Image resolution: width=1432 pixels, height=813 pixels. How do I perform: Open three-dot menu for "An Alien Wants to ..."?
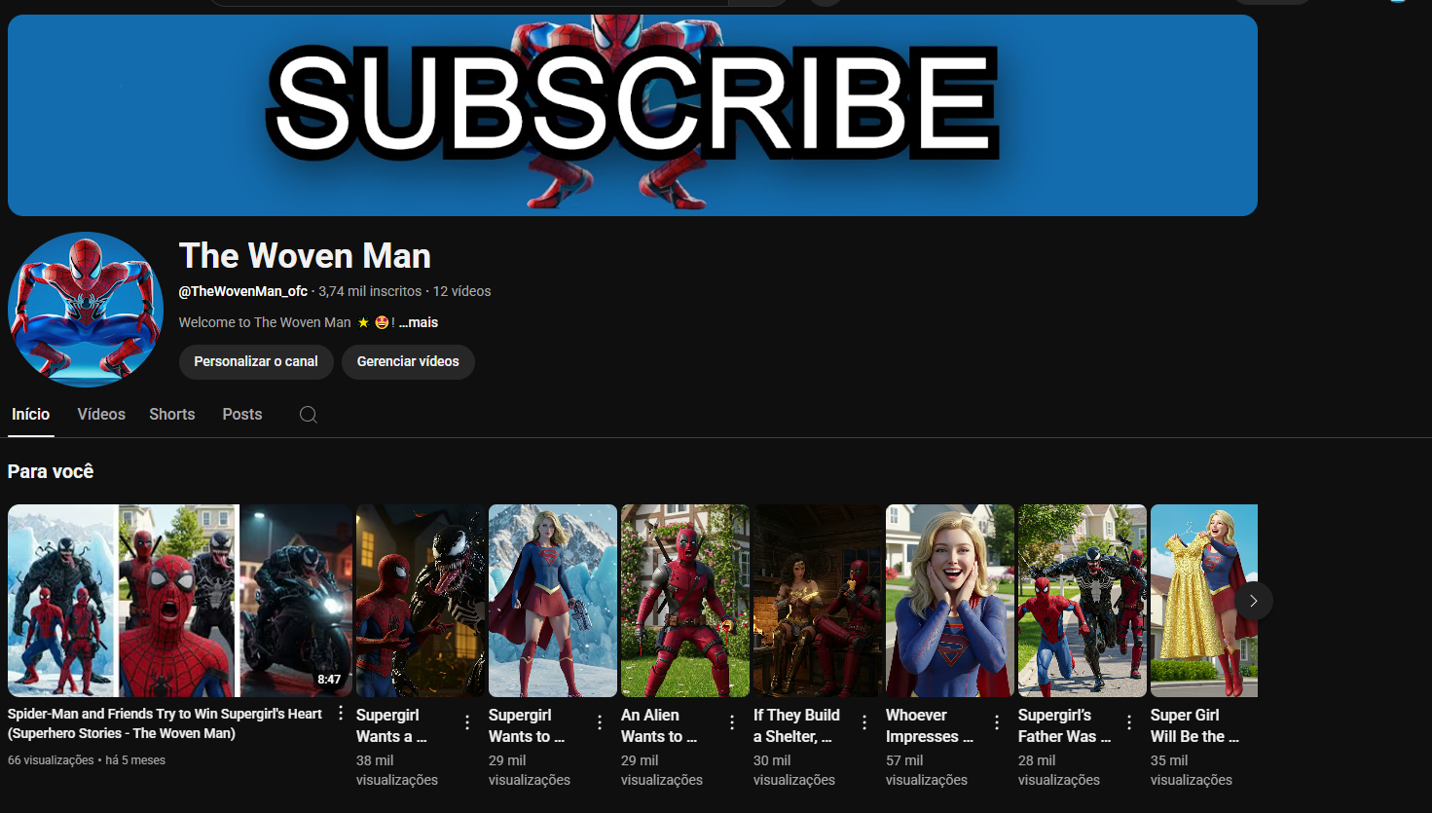coord(732,722)
